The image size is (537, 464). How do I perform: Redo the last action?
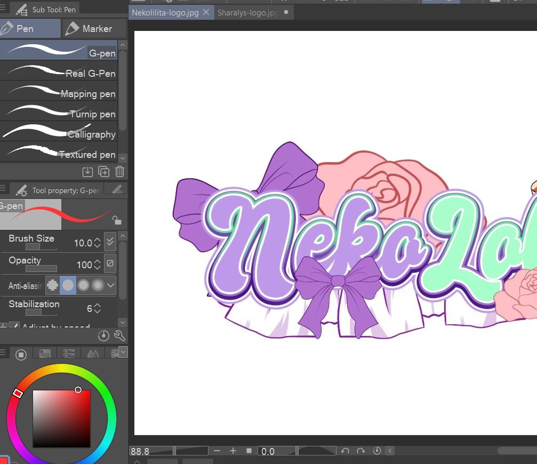(362, 451)
